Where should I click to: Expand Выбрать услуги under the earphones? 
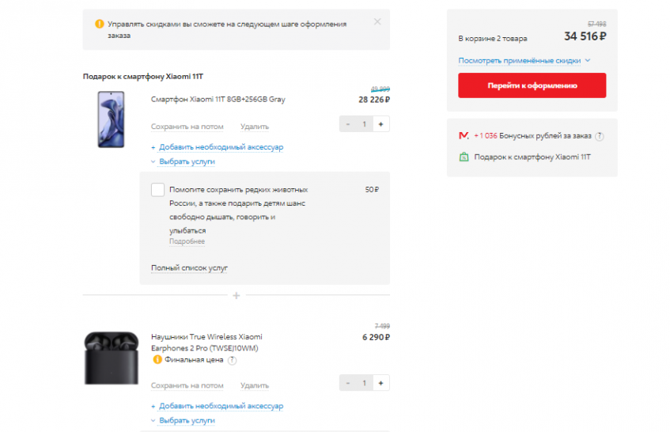point(183,421)
